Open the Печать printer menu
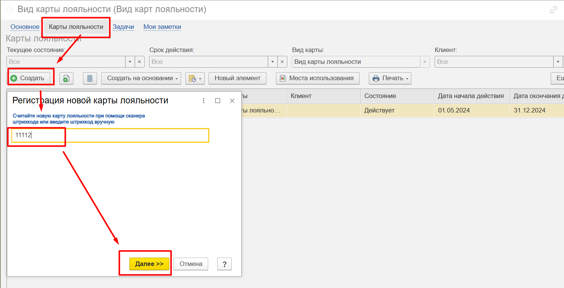Screen dimensions: 564x288 (x=390, y=78)
